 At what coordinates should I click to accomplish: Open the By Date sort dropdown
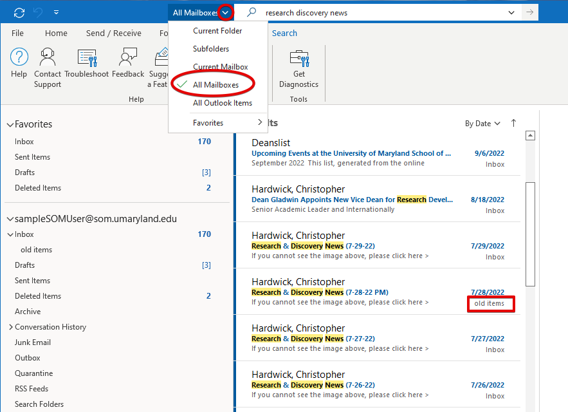482,124
